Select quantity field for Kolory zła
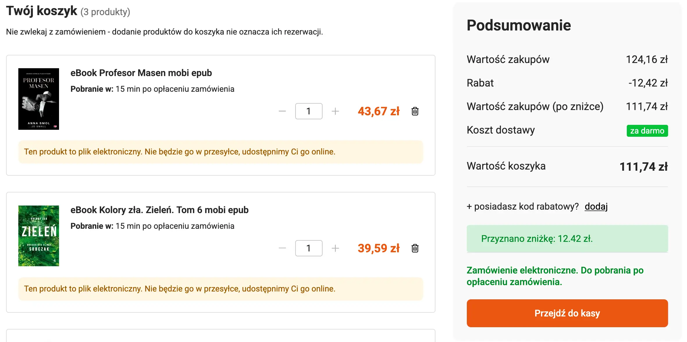Screen dimensions: 687x342 (309, 248)
